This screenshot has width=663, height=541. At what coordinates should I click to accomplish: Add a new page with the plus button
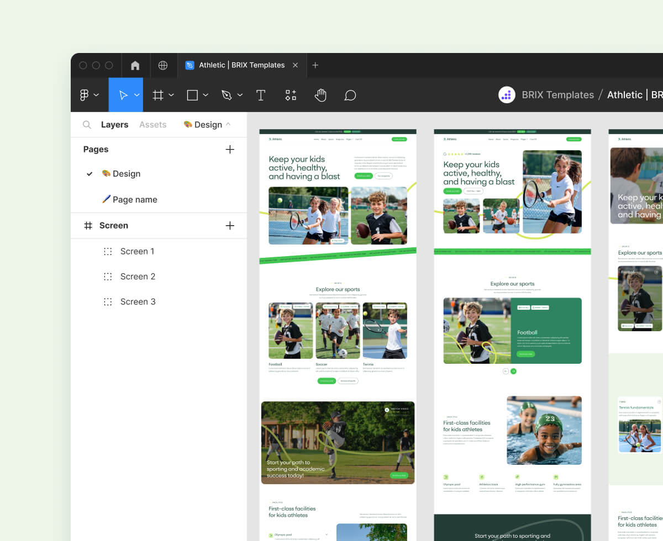coord(230,149)
